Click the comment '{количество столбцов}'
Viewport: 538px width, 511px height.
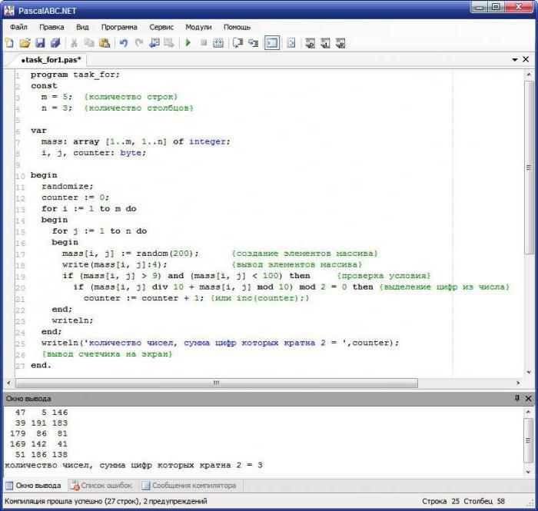coord(138,108)
